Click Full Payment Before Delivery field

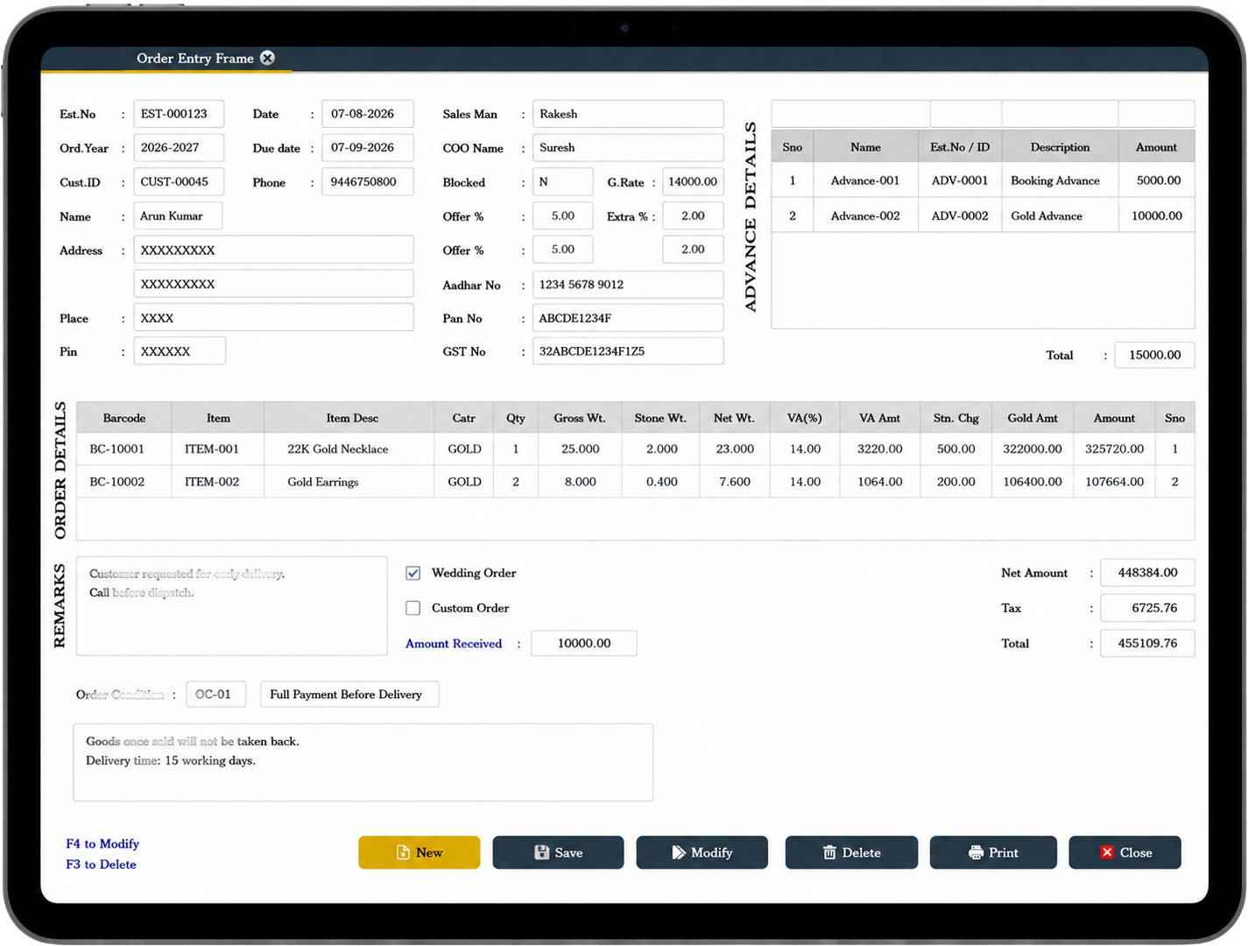point(349,695)
